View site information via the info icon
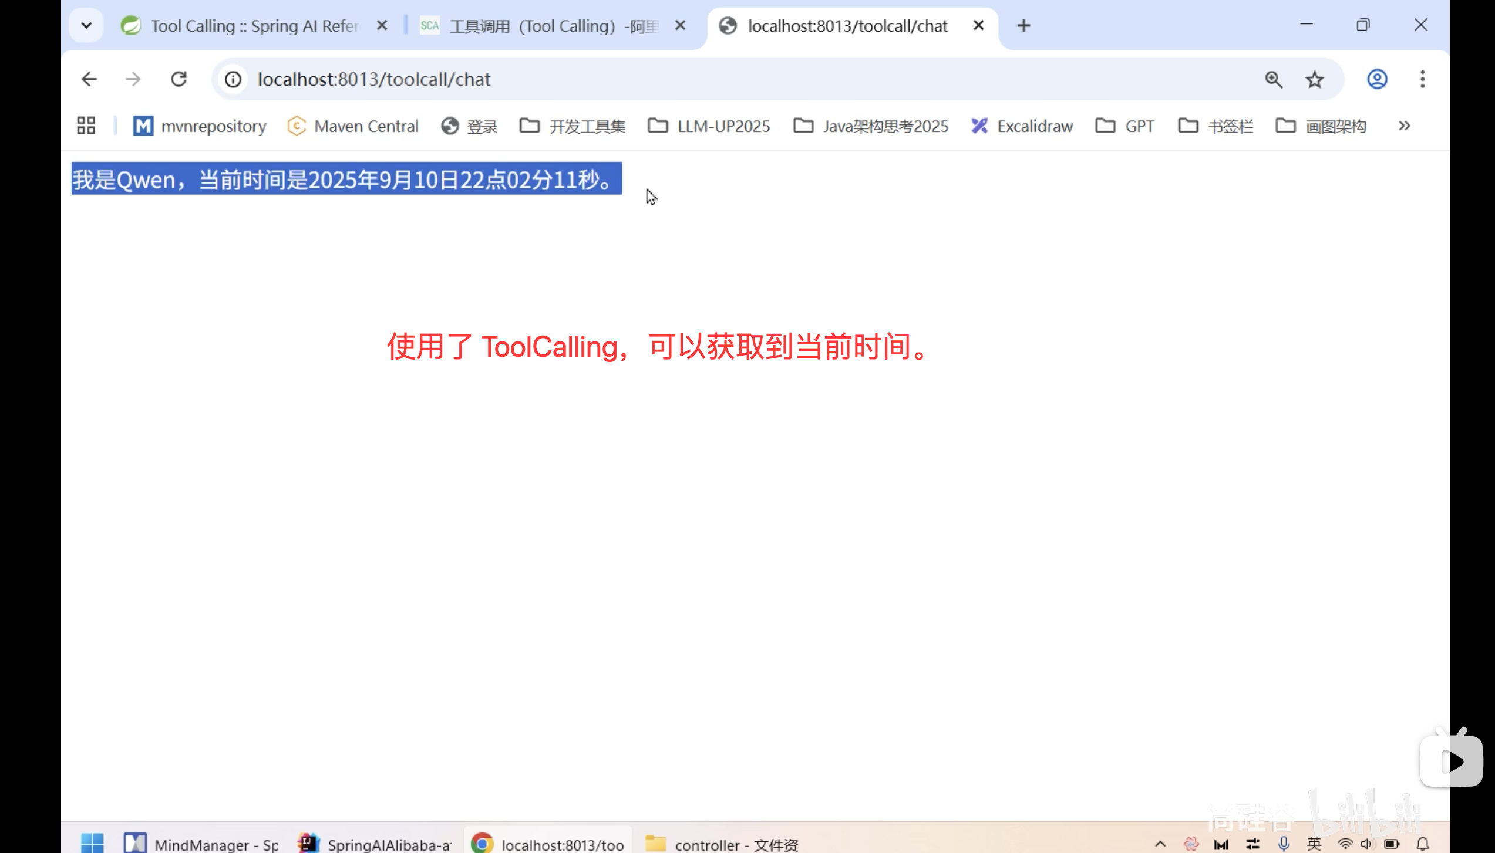1495x853 pixels. [233, 79]
